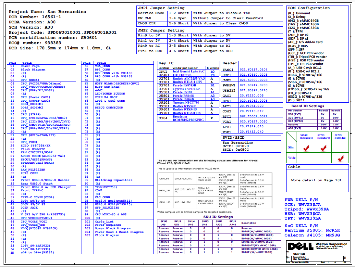This screenshot has height=267, width=355.
Task: Open the 'TPM(NPCT750)' page entry
Action: point(106,187)
